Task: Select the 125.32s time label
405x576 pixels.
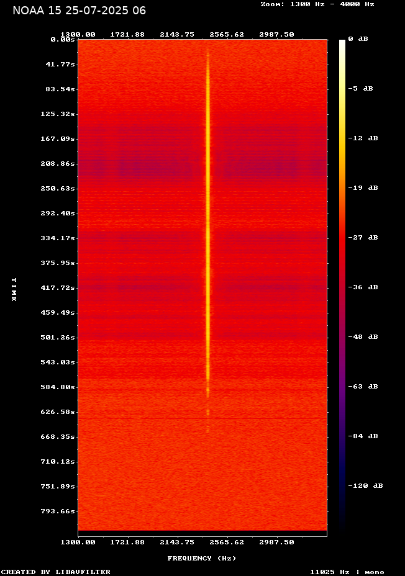Action: (58, 114)
